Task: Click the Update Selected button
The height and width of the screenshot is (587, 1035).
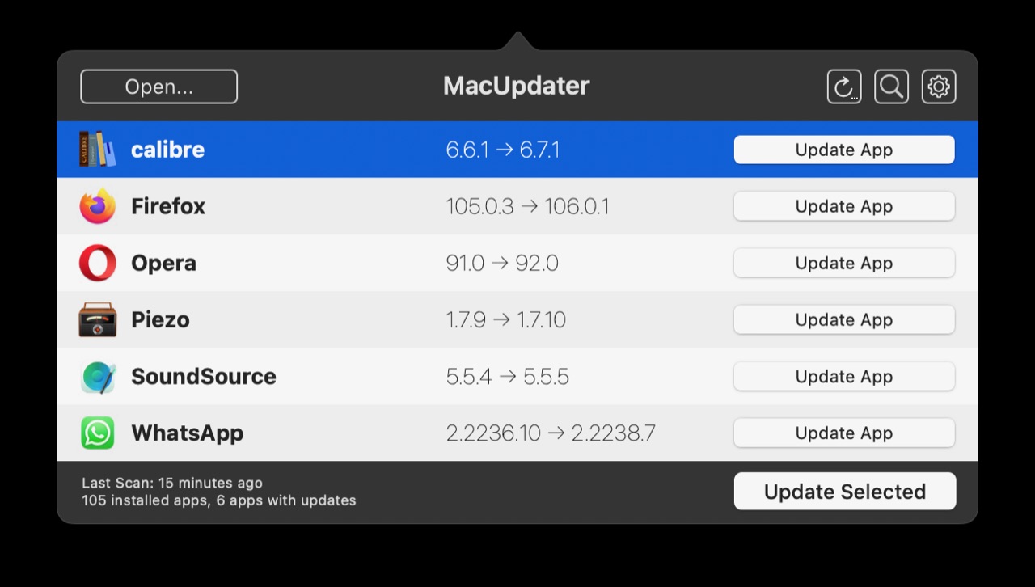Action: pos(844,492)
